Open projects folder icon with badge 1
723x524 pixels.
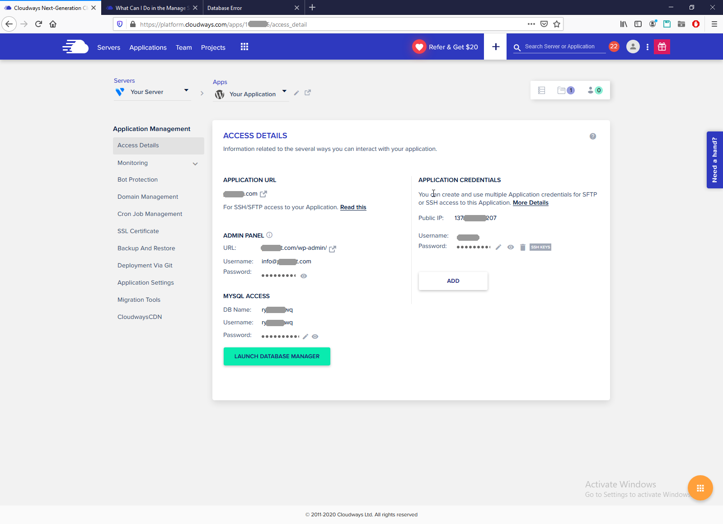click(566, 90)
